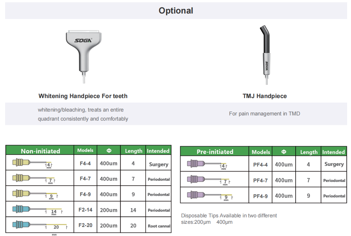Click the Non-initiated table header
Screen dimensions: 351x236
point(40,151)
